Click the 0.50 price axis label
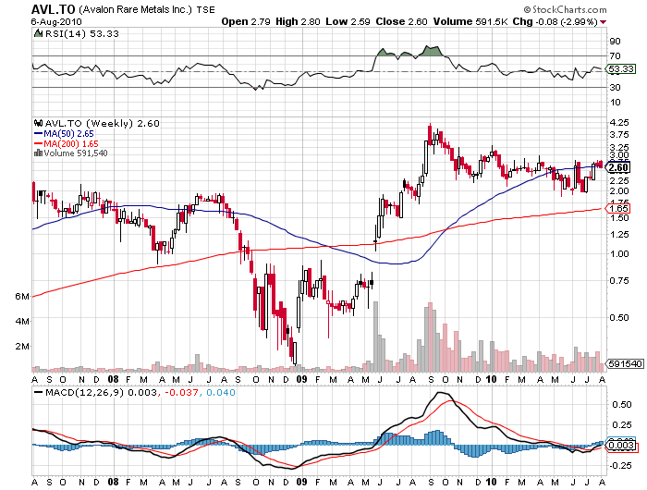The height and width of the screenshot is (490, 647). point(619,317)
